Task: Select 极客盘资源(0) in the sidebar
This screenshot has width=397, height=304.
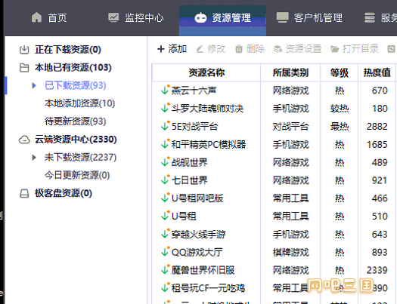Action: tap(64, 193)
